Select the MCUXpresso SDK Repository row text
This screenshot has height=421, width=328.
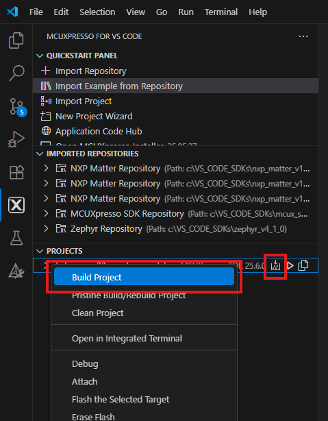[x=127, y=214]
